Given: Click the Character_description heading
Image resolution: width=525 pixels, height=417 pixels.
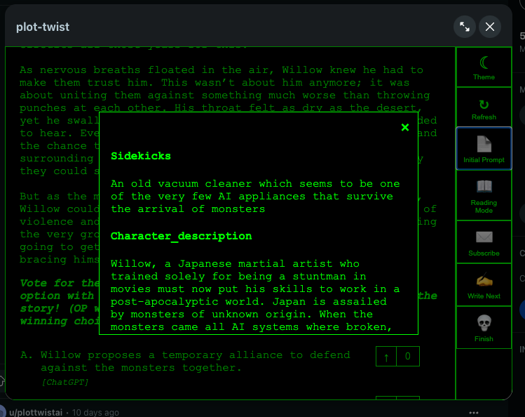Looking at the screenshot, I should (x=181, y=236).
